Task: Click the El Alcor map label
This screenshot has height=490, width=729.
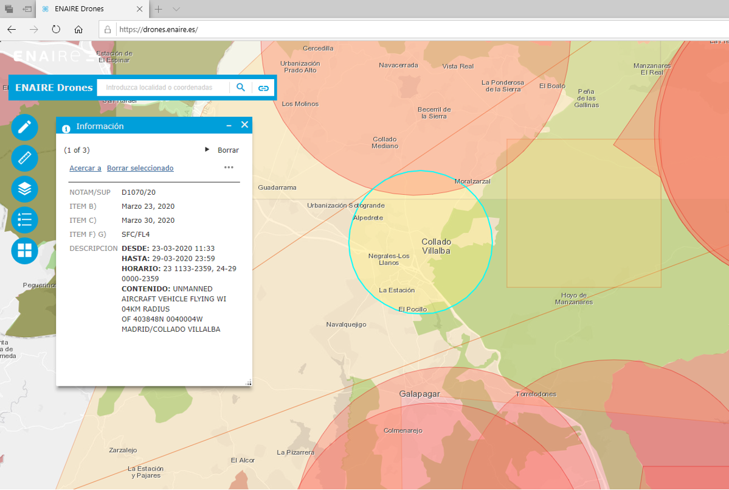Action: [x=243, y=460]
